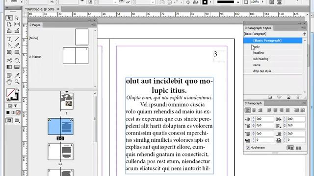Select the Eyedropper tool
Image resolution: width=314 pixels, height=176 pixels.
pyautogui.click(x=17, y=75)
